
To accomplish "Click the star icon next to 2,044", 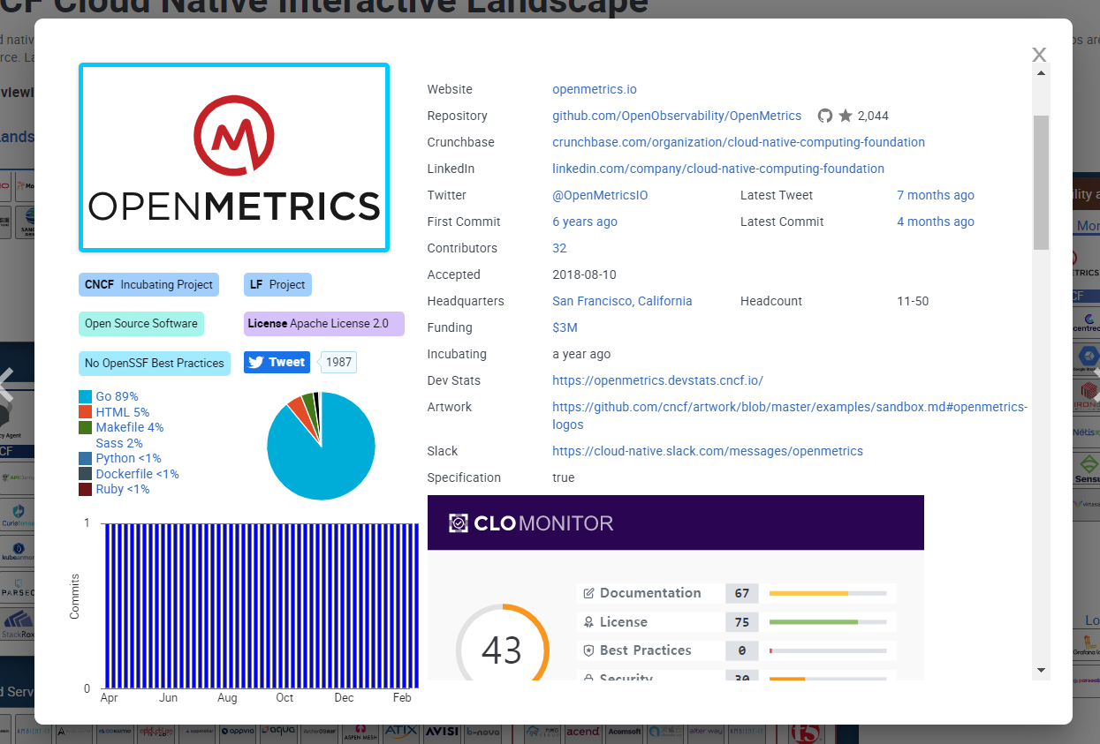I will (846, 116).
